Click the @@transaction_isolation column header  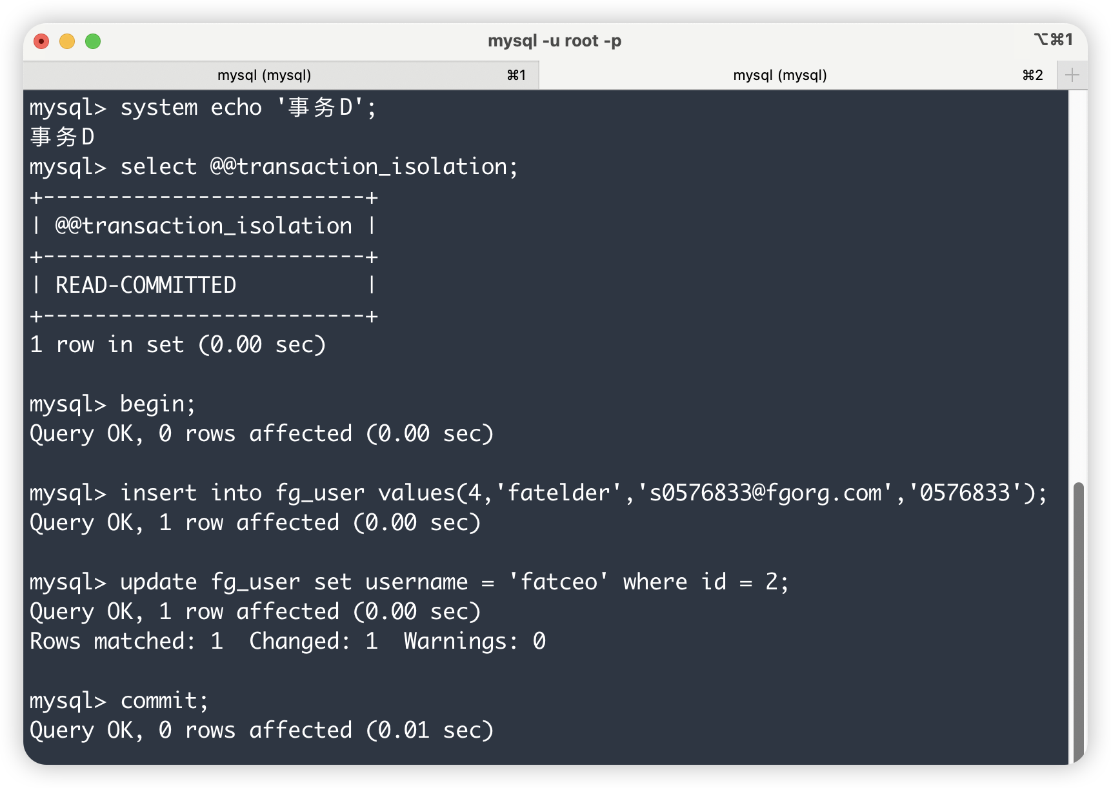click(203, 226)
